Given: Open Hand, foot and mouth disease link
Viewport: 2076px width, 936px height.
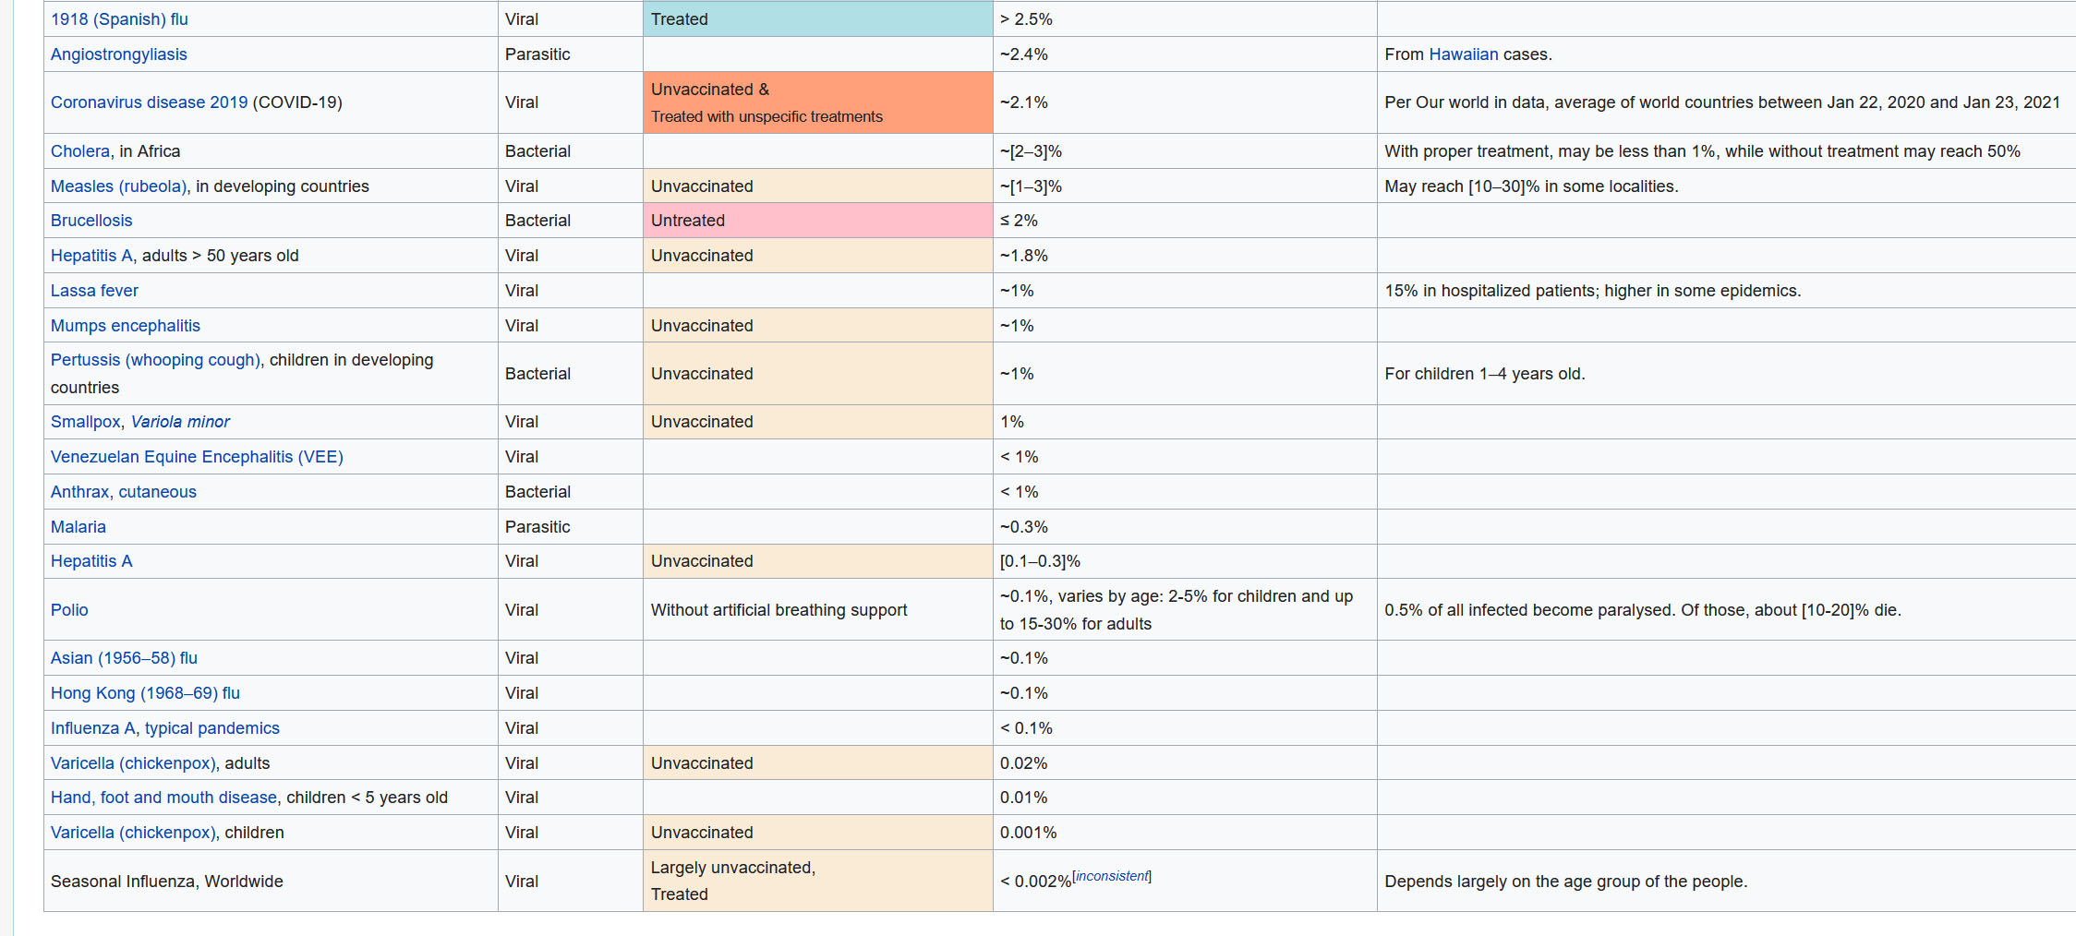Looking at the screenshot, I should 163,798.
